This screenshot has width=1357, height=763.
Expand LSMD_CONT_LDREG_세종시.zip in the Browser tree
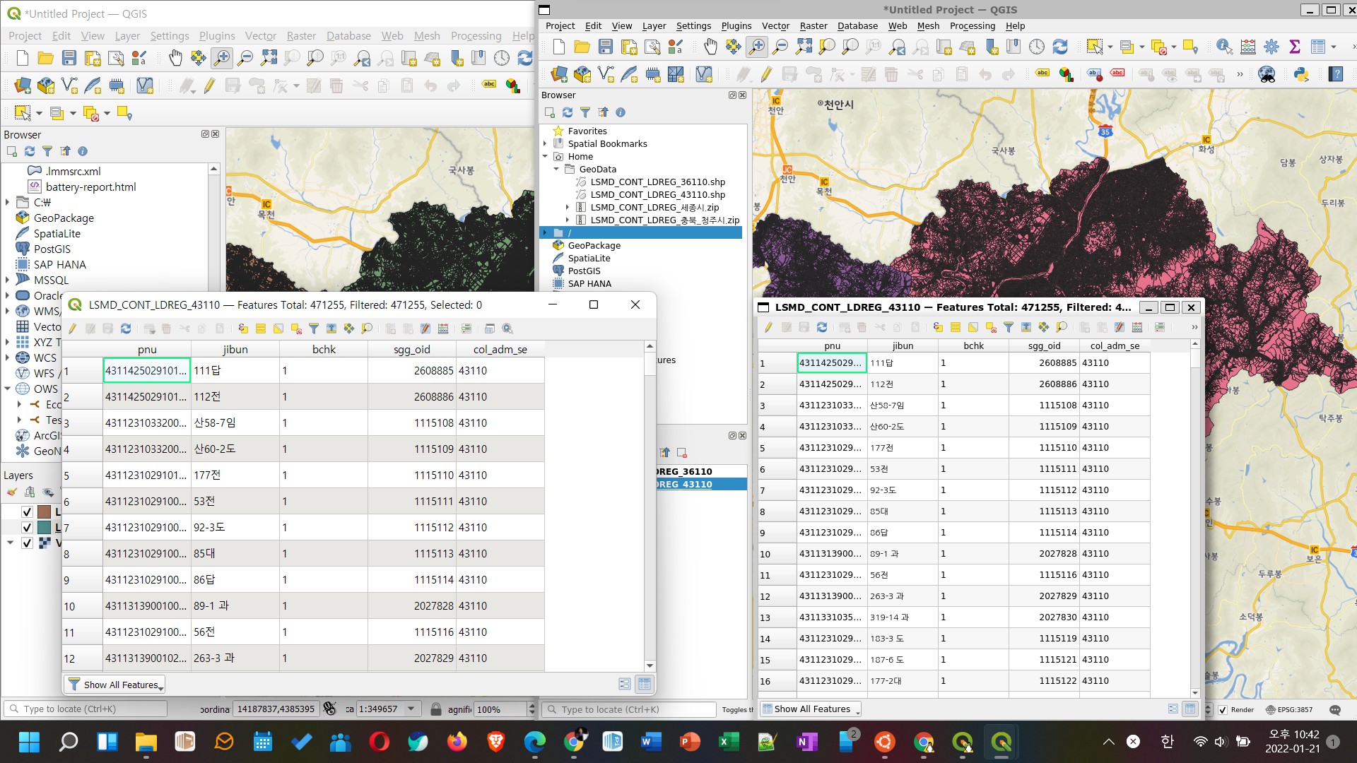coord(568,208)
